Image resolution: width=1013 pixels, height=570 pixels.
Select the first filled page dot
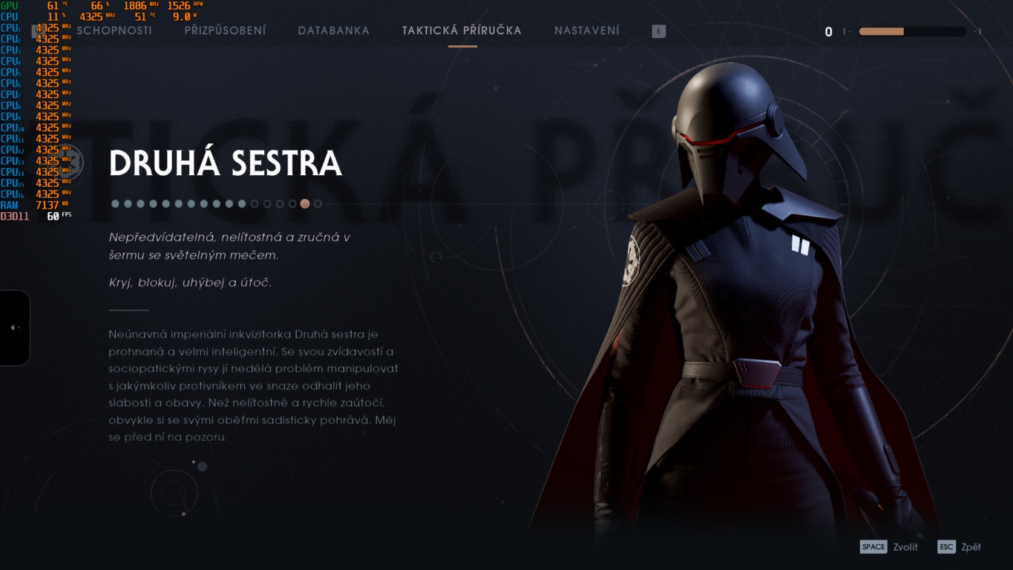click(115, 203)
